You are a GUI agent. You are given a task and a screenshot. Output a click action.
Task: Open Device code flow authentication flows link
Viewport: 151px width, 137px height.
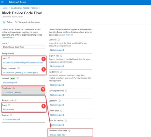click(58, 135)
